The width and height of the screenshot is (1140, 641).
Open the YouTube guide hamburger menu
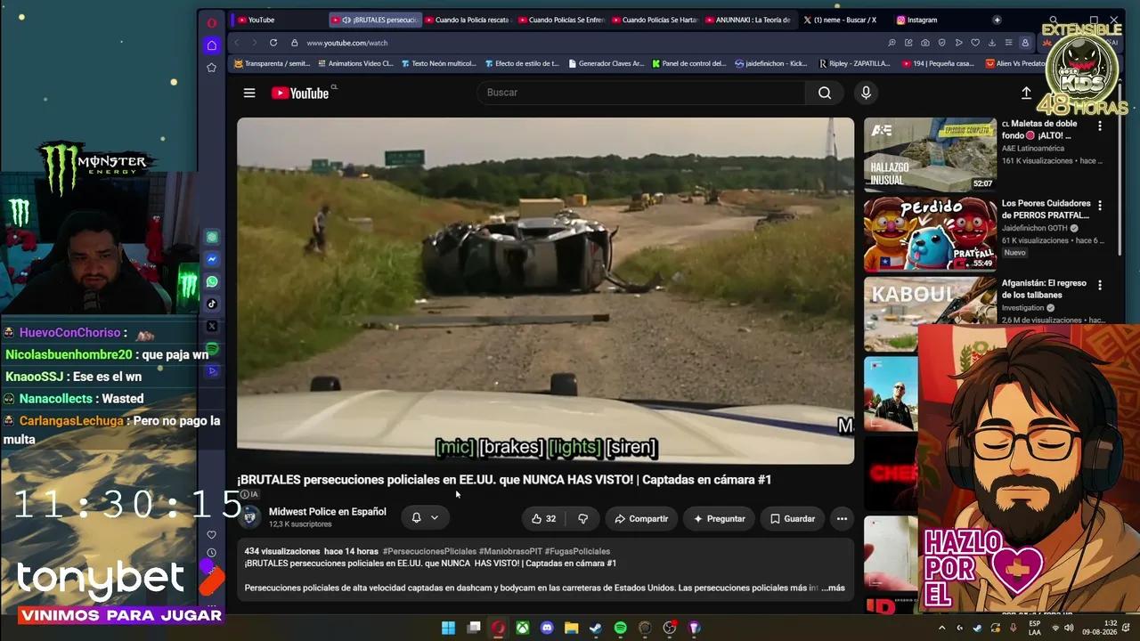[x=249, y=93]
